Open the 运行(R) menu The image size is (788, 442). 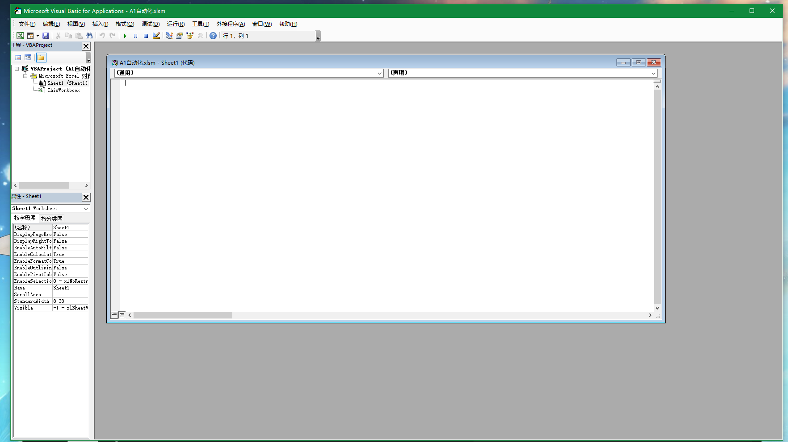coord(176,24)
